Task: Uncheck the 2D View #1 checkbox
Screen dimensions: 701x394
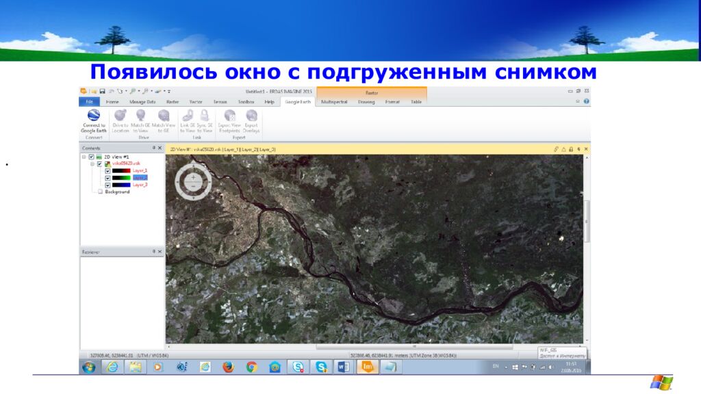Action: [91, 157]
